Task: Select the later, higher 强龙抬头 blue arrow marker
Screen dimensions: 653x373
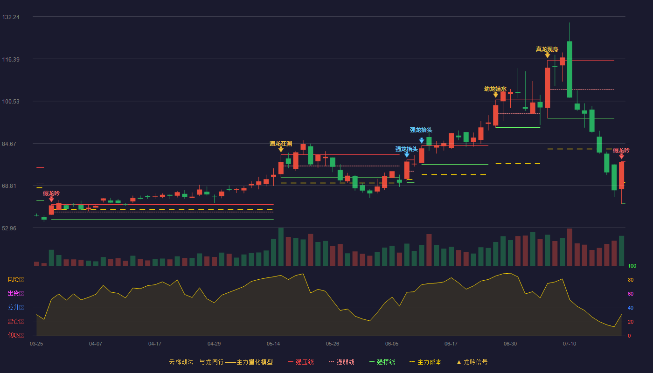Action: [x=422, y=140]
